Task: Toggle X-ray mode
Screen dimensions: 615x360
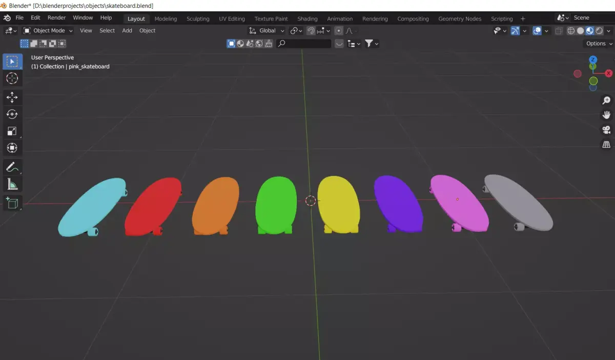Action: pos(559,31)
